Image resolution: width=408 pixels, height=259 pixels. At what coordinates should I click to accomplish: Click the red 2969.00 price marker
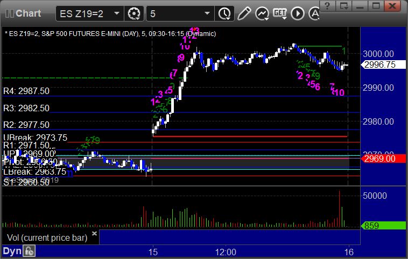tap(383, 159)
